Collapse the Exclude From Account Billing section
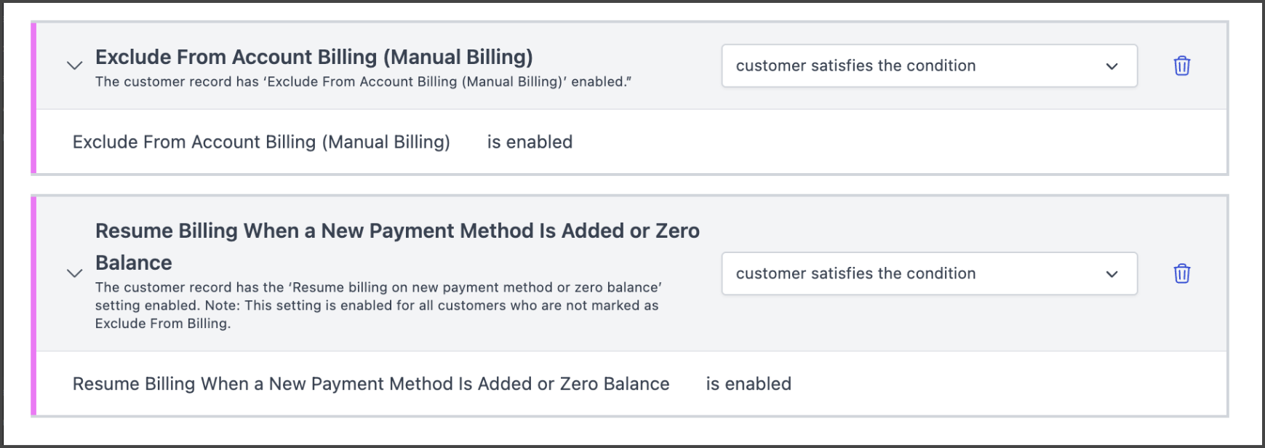Image resolution: width=1265 pixels, height=448 pixels. [x=74, y=65]
